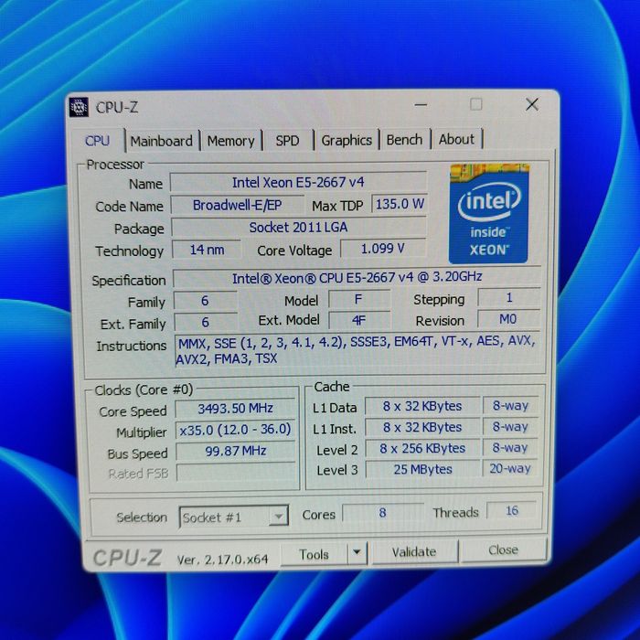
Task: Click the CPU-Z app icon in title bar
Action: point(79,108)
